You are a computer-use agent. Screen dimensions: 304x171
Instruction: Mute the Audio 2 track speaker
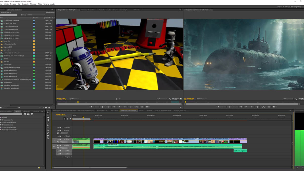pos(58,151)
